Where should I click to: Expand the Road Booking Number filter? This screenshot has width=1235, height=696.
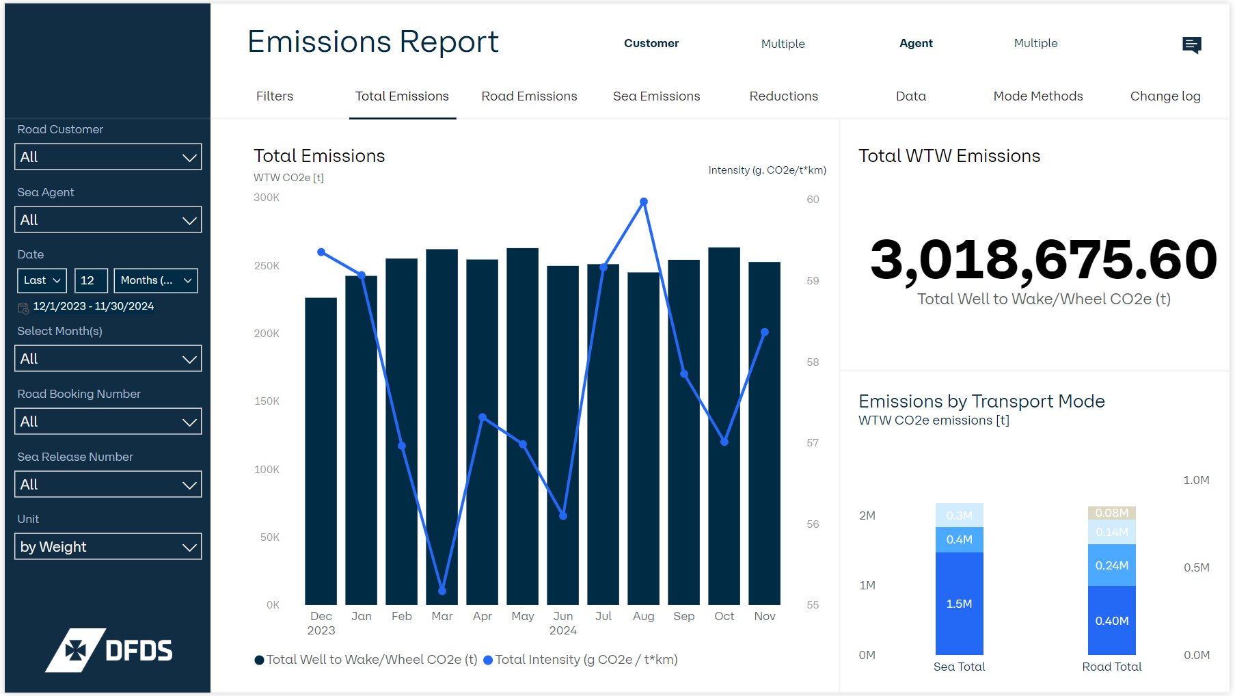(107, 421)
